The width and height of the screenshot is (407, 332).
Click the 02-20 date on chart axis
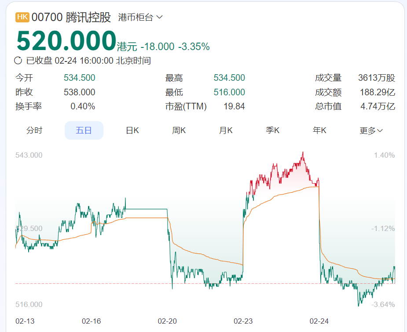(x=167, y=321)
